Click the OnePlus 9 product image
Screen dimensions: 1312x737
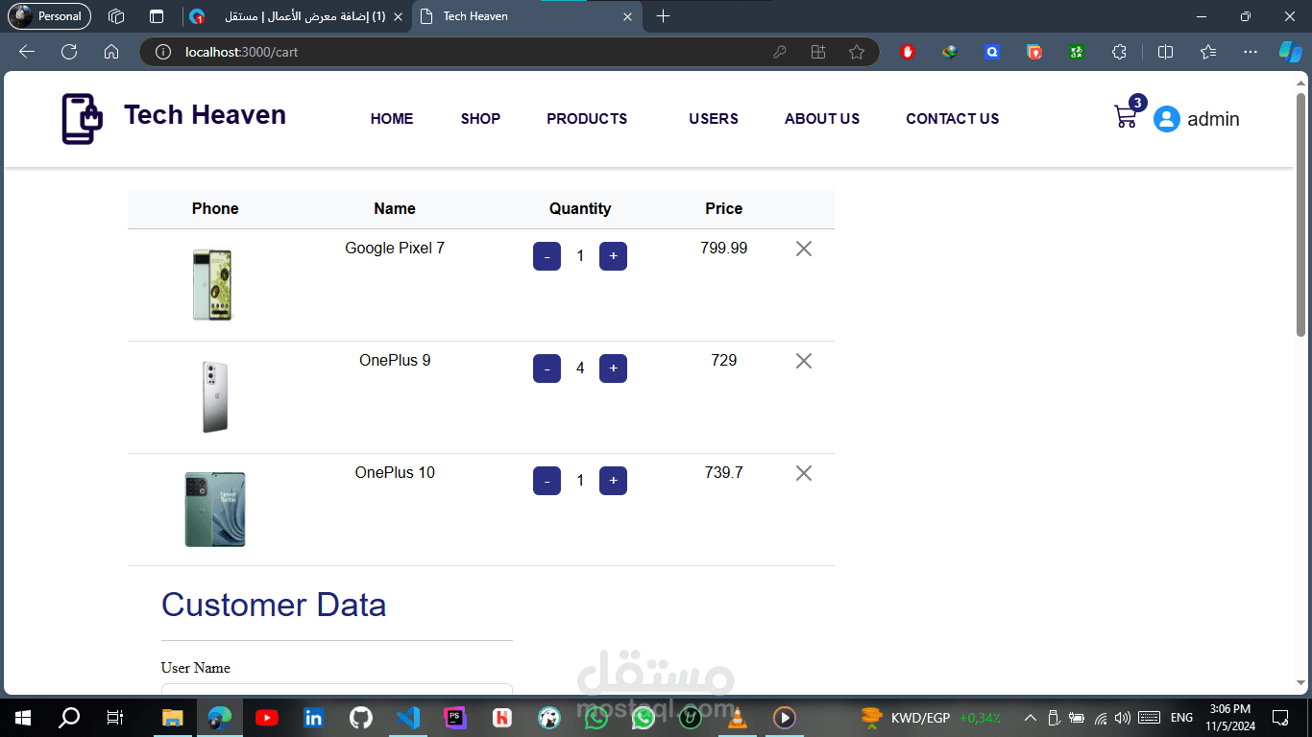click(215, 396)
